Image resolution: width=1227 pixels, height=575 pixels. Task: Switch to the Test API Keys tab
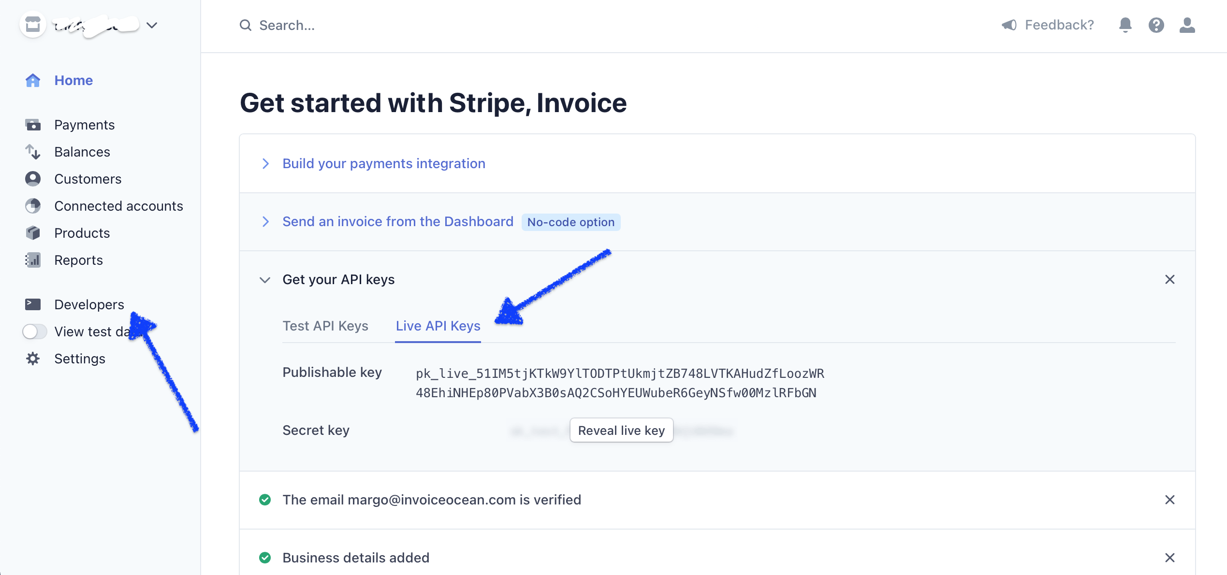coord(325,326)
